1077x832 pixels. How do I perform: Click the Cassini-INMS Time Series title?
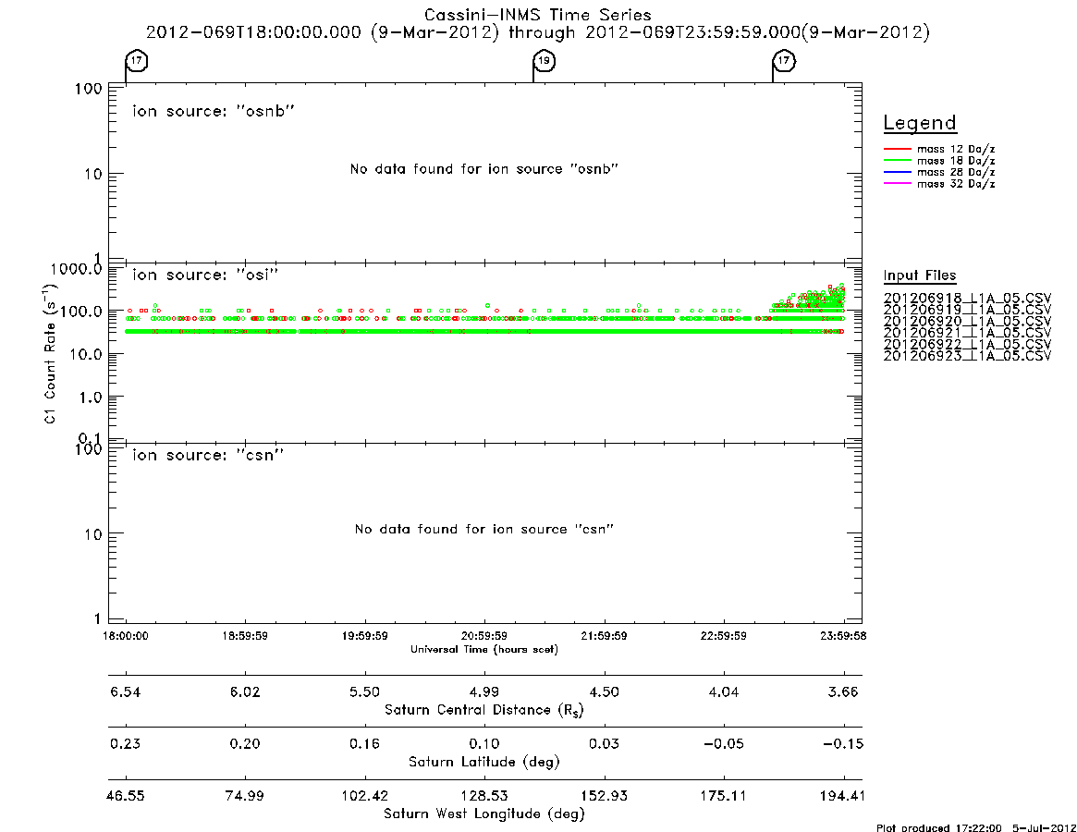(x=538, y=15)
